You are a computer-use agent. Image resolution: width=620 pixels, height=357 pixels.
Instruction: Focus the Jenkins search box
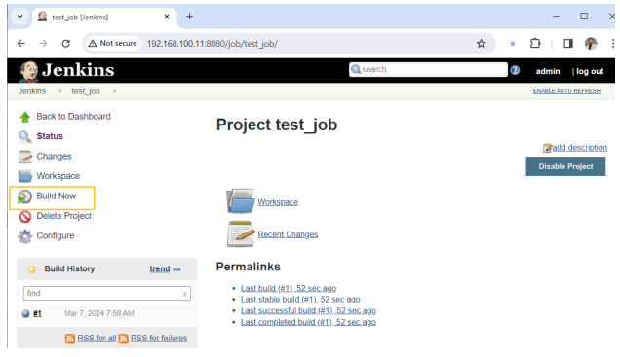[x=428, y=69]
